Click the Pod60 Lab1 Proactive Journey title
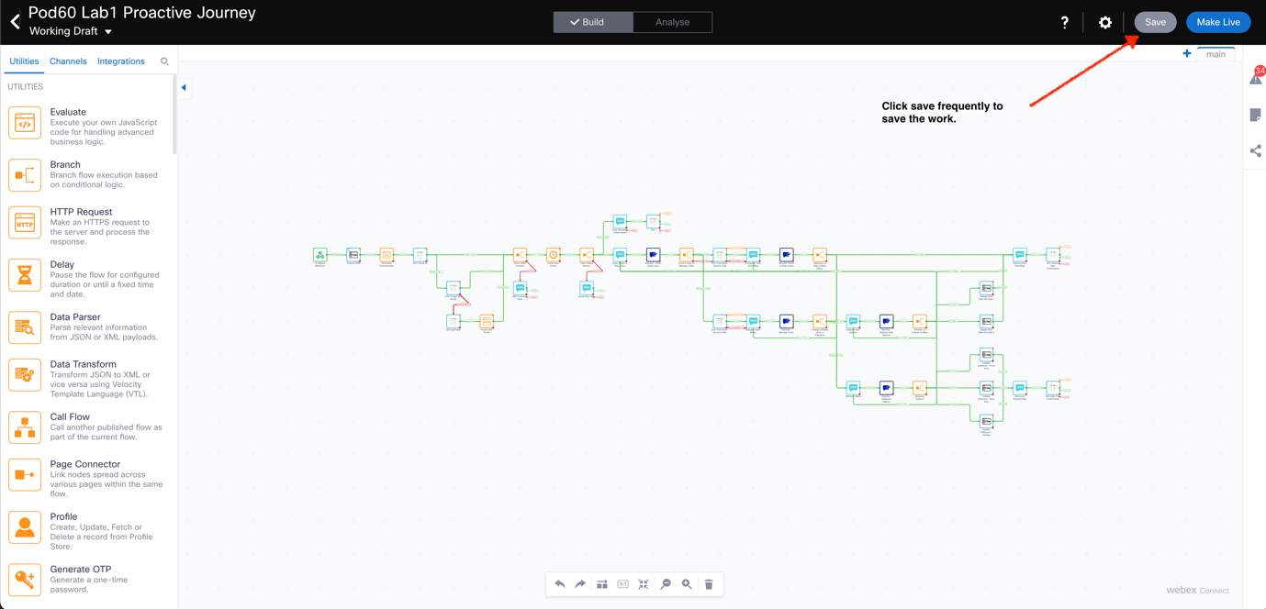 coord(142,13)
